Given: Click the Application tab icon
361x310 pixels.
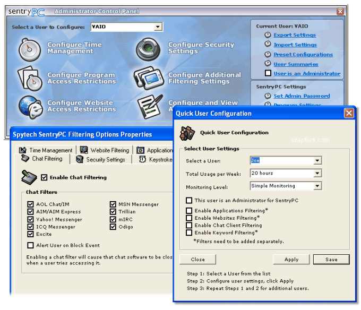Looking at the screenshot, I should [x=141, y=150].
